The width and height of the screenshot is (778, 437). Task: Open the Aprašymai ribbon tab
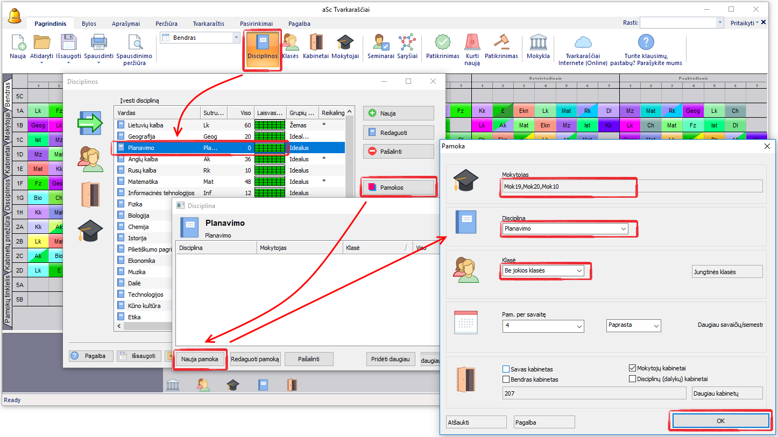126,24
